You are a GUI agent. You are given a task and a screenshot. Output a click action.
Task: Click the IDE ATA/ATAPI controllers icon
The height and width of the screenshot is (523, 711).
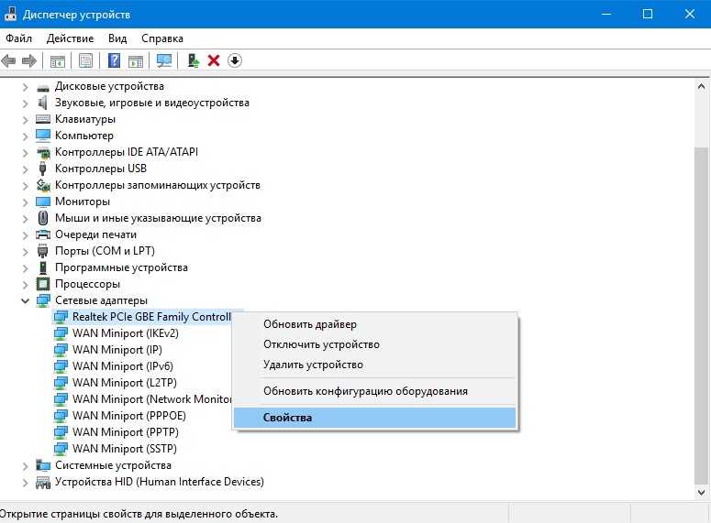click(x=43, y=153)
